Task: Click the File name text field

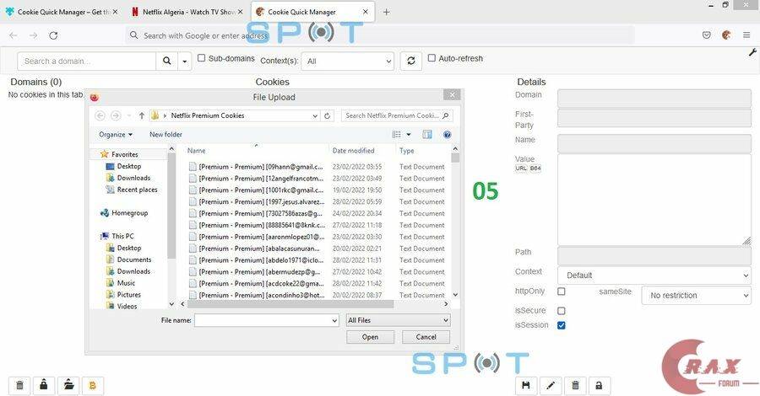Action: [x=263, y=320]
